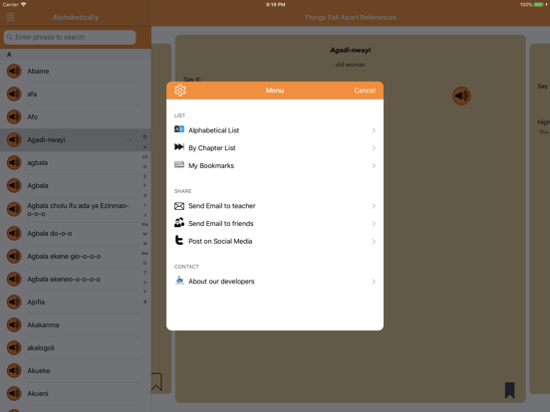
Task: Jump to index letter Nw
Action: [x=144, y=253]
